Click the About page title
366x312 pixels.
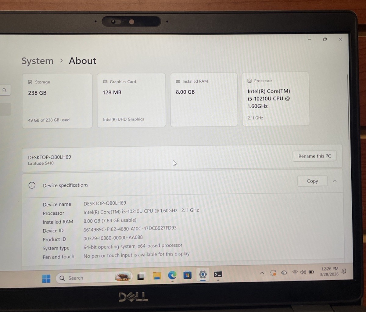click(83, 61)
